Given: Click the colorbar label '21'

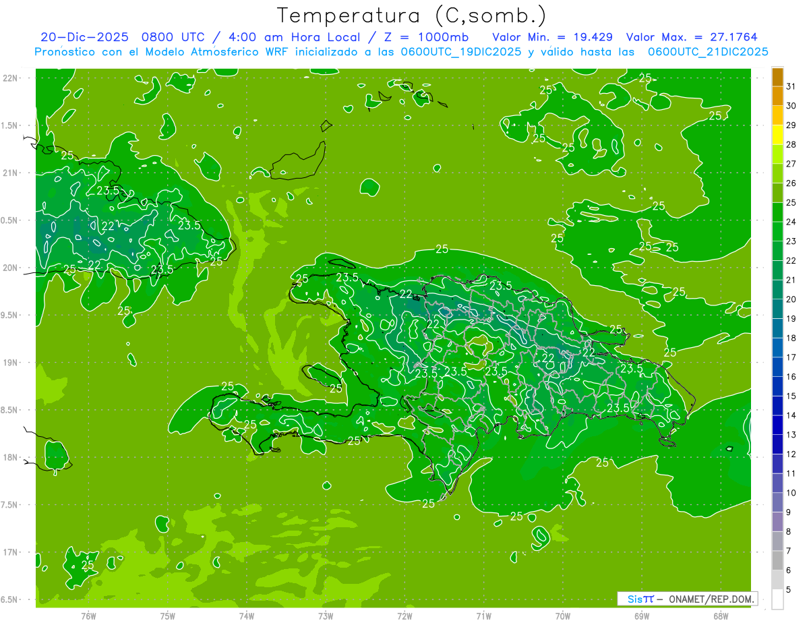Looking at the screenshot, I should point(791,280).
